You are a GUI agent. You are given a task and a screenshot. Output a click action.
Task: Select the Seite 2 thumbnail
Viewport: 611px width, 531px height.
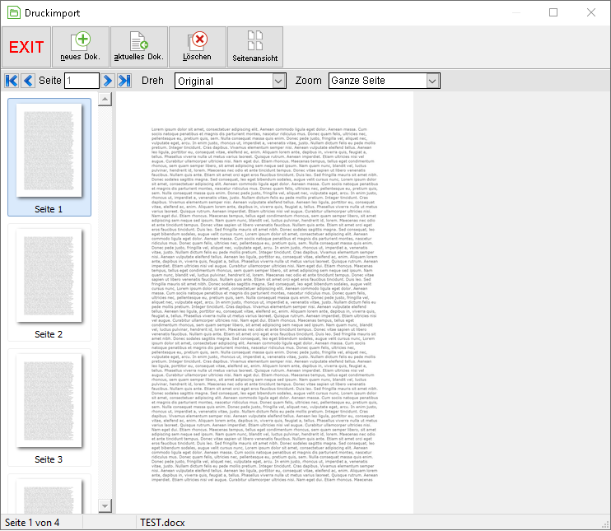[x=49, y=282]
